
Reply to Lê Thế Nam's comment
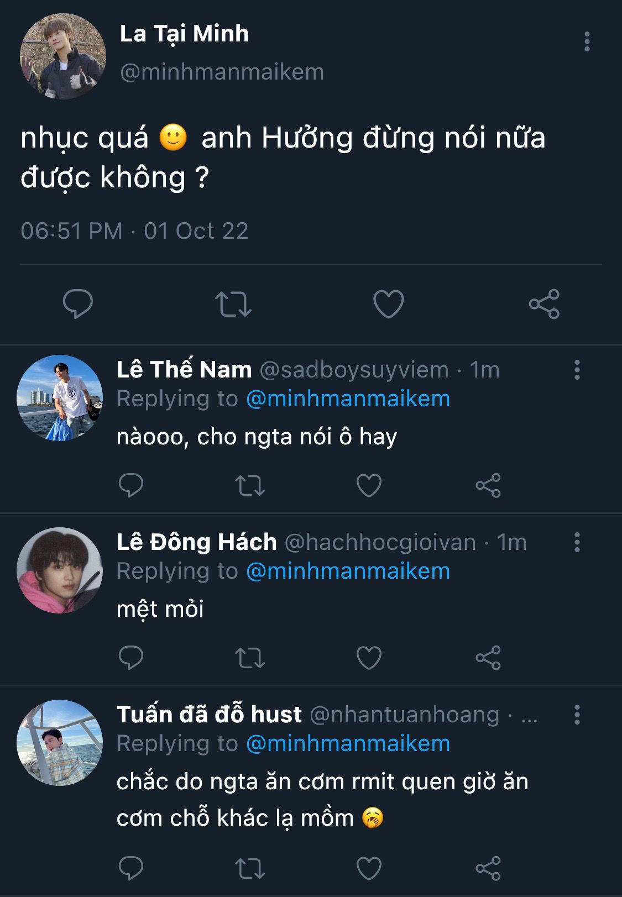point(131,485)
